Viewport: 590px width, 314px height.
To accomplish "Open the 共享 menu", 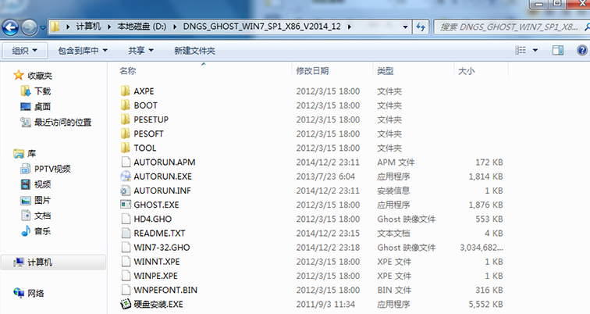I will click(140, 51).
